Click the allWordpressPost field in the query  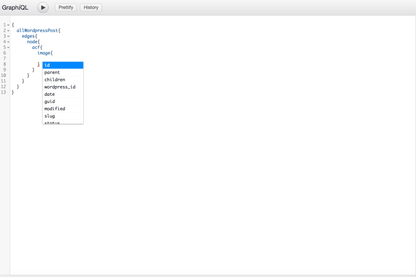coord(37,30)
